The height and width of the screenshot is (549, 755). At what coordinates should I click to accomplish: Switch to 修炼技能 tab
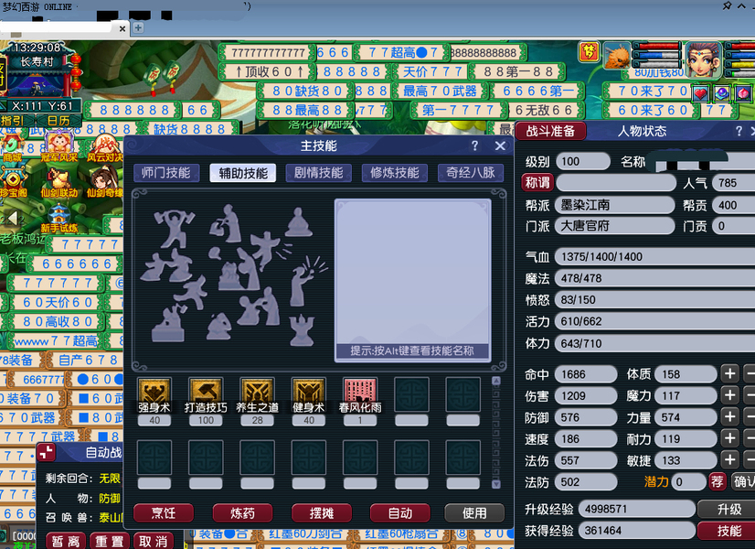point(394,173)
